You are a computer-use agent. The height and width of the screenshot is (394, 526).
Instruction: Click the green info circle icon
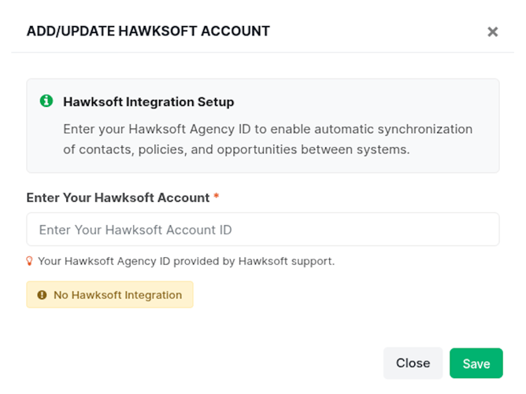click(x=46, y=101)
